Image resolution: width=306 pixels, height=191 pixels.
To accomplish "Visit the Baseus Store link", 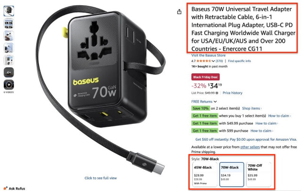I will pos(208,55).
